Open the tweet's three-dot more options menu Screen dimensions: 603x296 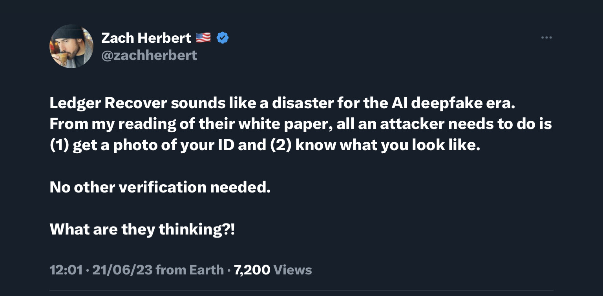click(x=546, y=38)
